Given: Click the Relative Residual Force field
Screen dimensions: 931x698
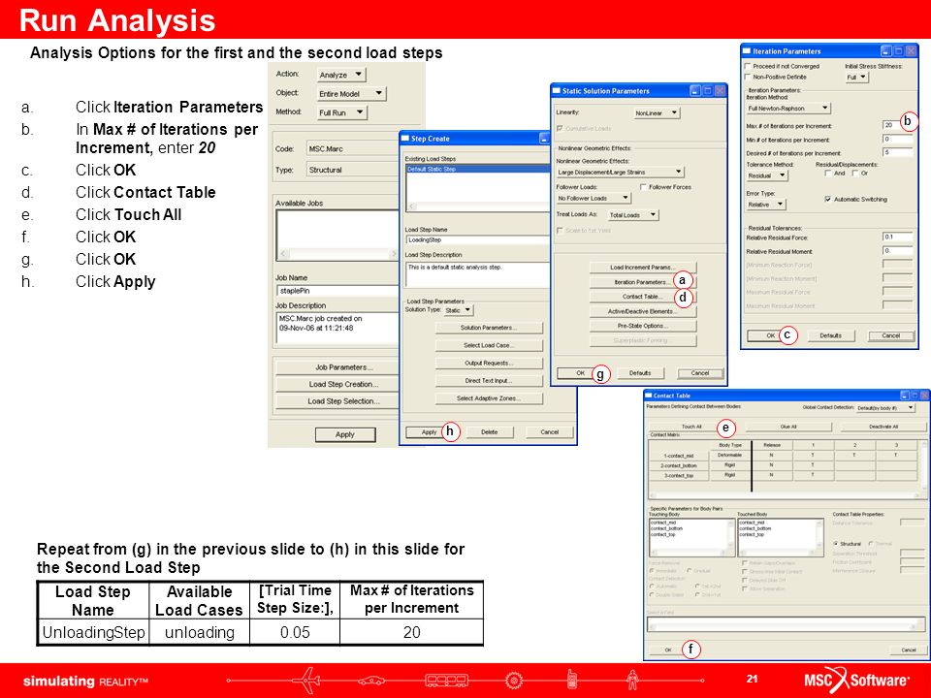Looking at the screenshot, I should (897, 237).
